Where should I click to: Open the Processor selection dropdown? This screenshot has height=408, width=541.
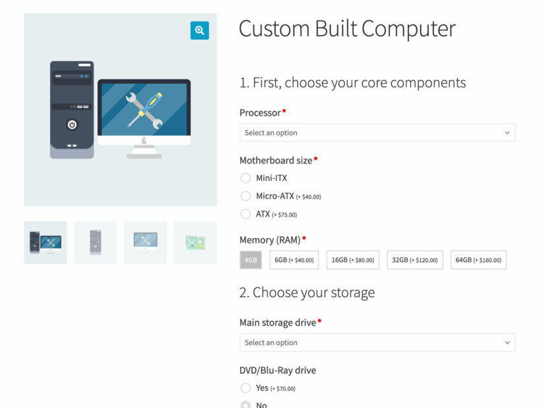(x=377, y=133)
